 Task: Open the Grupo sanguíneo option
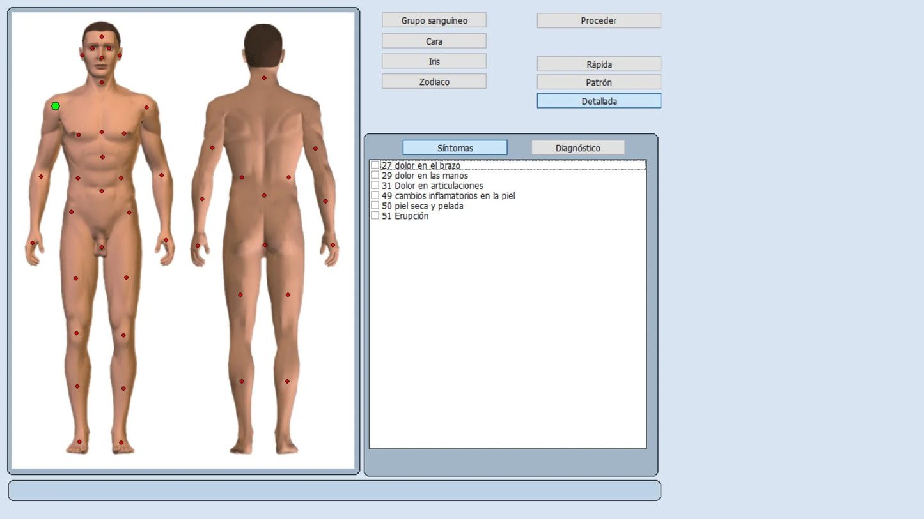coord(434,20)
